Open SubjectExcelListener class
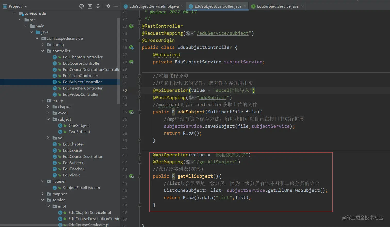Viewport: 390px width, 227px height. click(82, 188)
